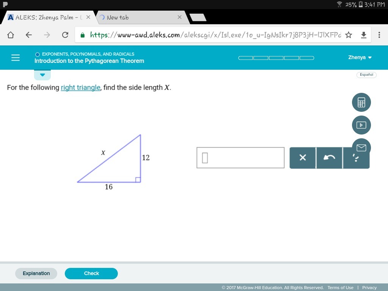Click the answer input field
Screen dimensions: 388x291
[x=241, y=158]
